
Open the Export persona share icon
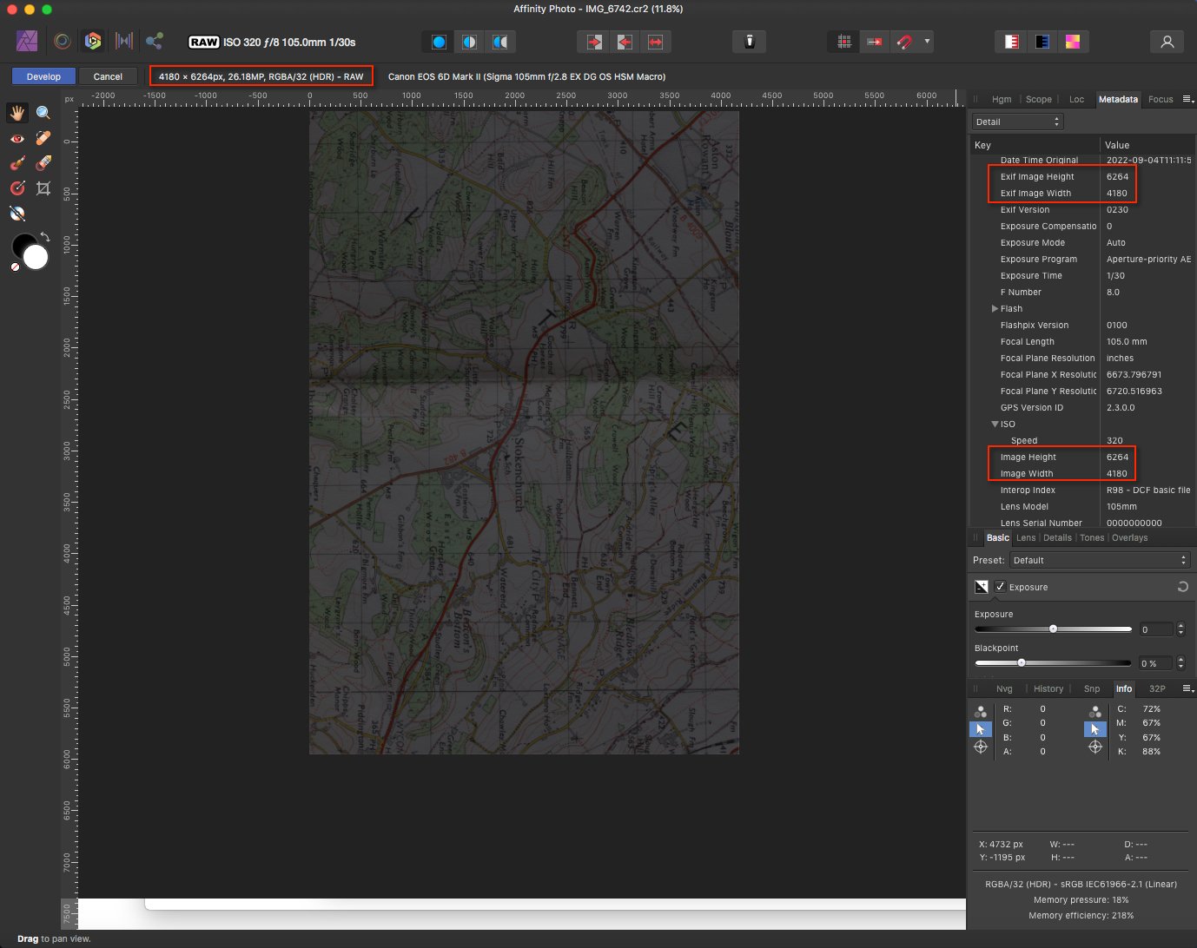tap(155, 41)
